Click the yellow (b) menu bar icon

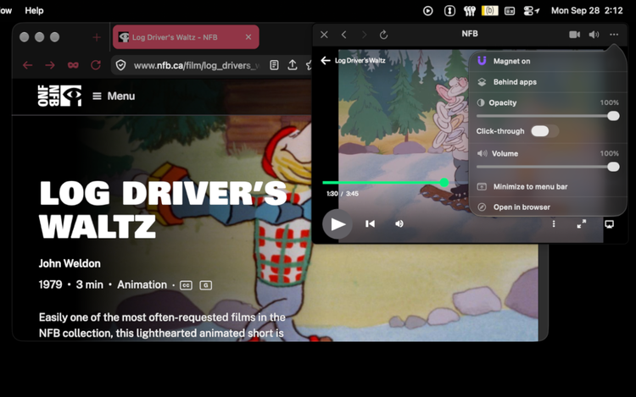point(489,11)
